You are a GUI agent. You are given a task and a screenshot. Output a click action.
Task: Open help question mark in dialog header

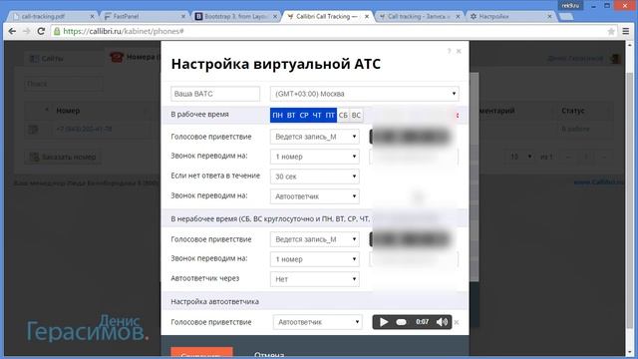point(450,51)
